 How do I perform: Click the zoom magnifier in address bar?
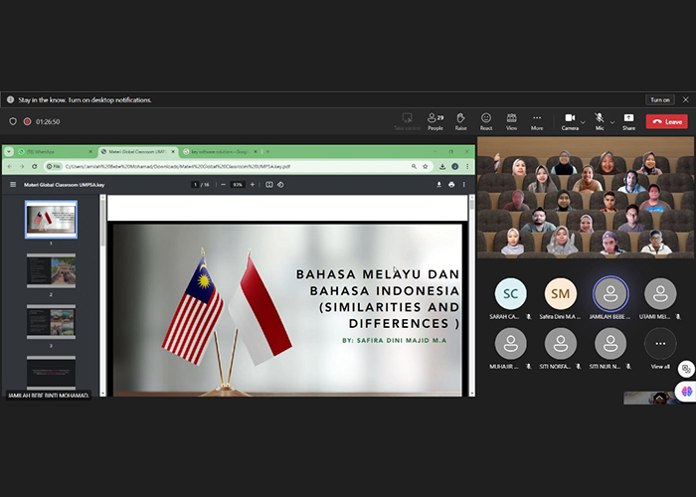414,166
